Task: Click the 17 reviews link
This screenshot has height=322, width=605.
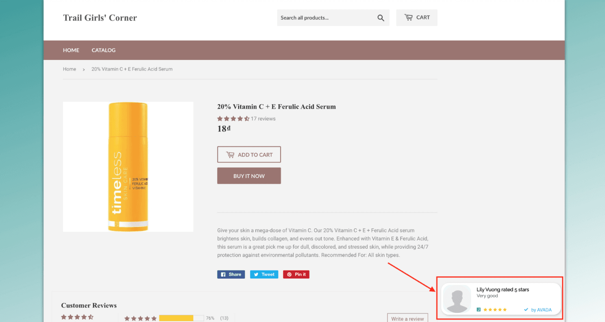Action: tap(263, 119)
